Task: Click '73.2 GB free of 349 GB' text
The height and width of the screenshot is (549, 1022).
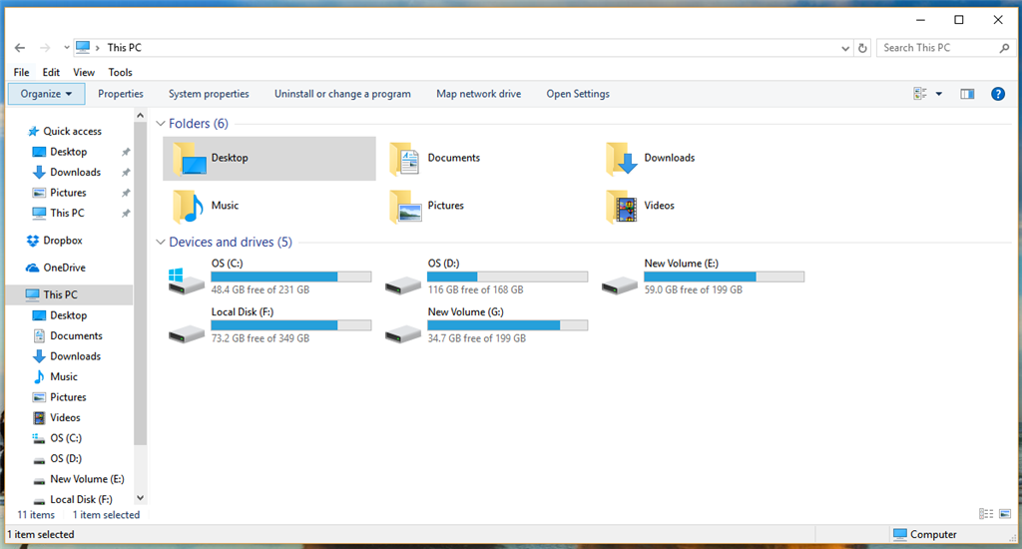Action: (260, 338)
